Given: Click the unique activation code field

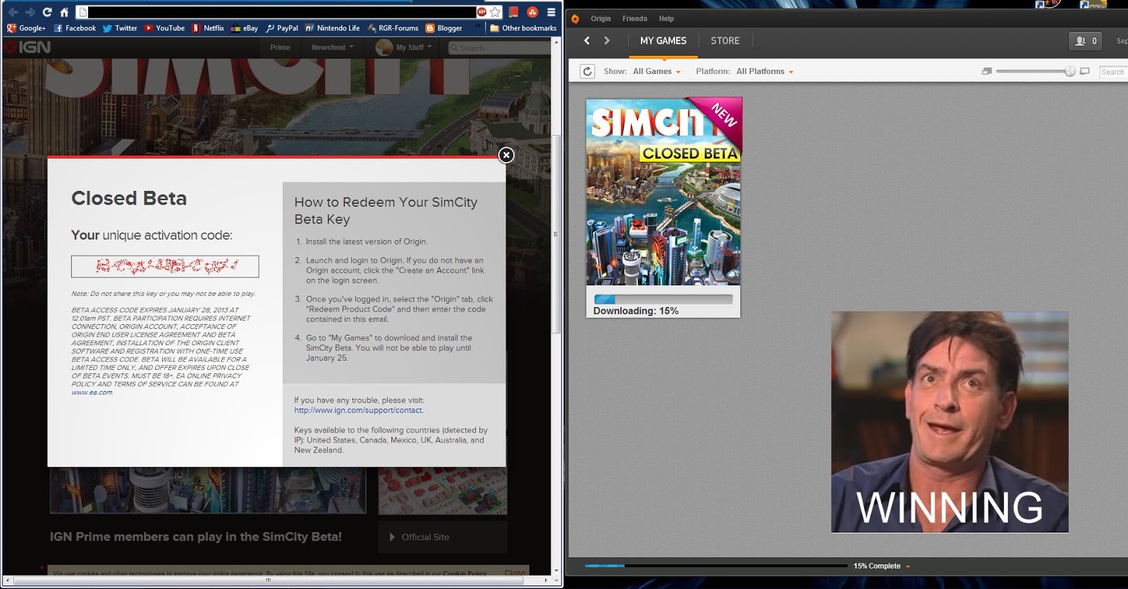Looking at the screenshot, I should click(x=165, y=266).
